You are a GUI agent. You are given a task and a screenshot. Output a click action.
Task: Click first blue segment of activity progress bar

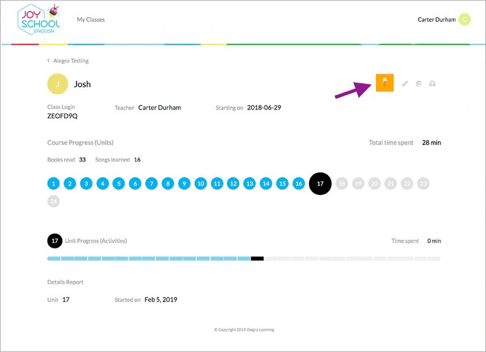tap(53, 259)
